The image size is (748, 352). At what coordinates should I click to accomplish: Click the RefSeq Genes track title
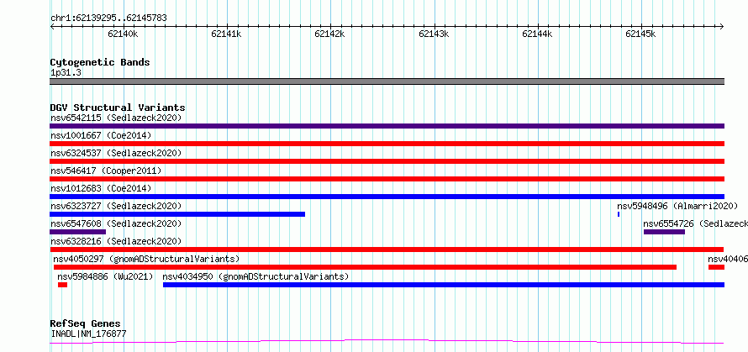(85, 324)
